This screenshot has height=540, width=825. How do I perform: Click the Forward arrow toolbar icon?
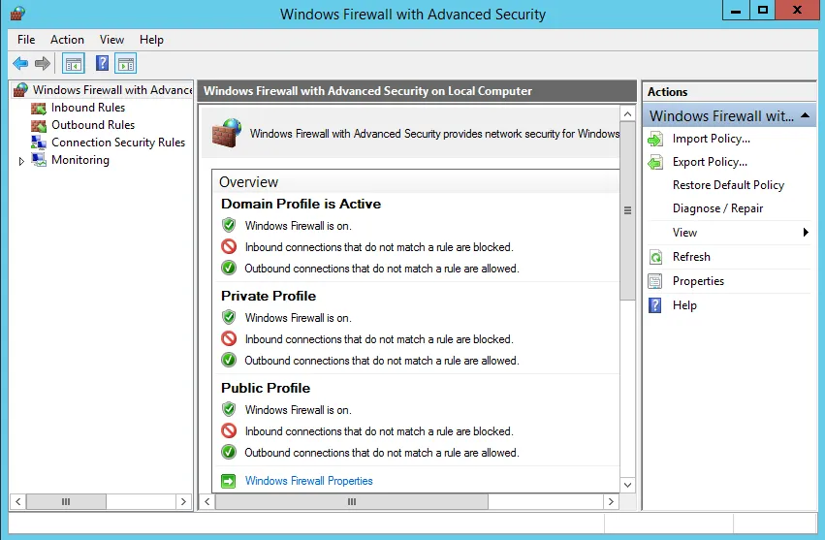tap(42, 64)
